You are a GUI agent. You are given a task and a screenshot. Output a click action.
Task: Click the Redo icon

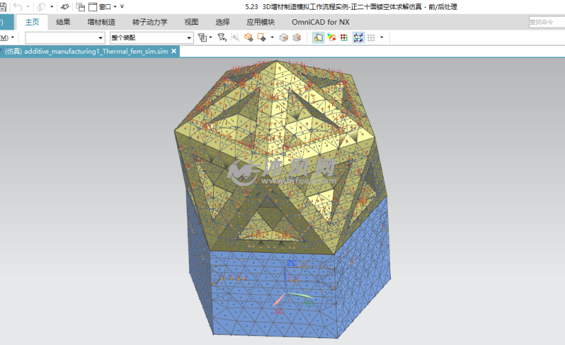[x=41, y=7]
